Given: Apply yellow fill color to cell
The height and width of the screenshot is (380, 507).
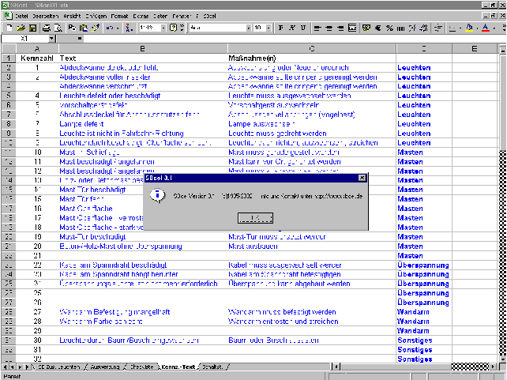Looking at the screenshot, I should pyautogui.click(x=469, y=28).
